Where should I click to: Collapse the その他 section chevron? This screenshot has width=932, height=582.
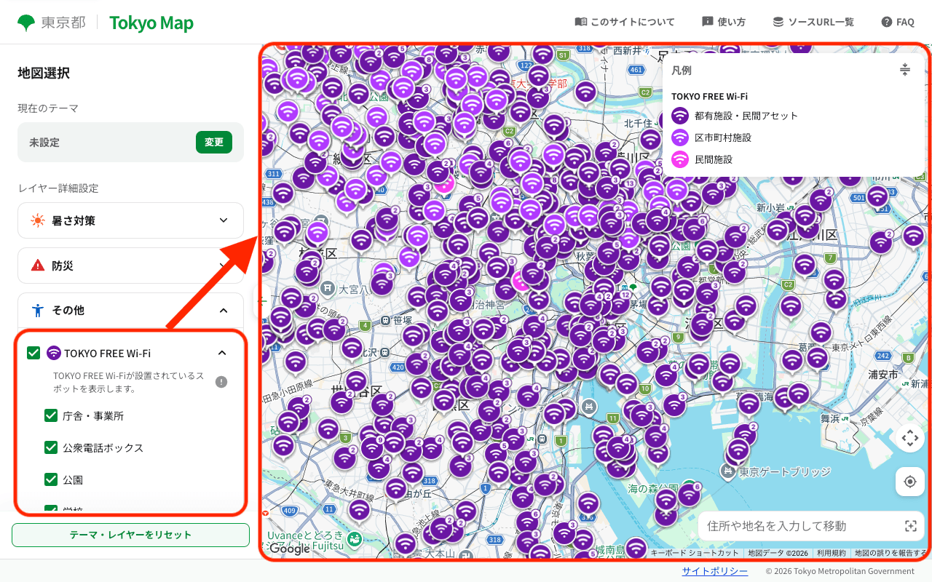click(224, 311)
